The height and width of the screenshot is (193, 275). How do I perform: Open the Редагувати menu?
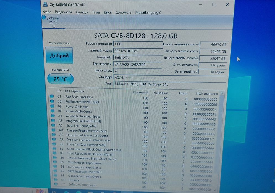(x=63, y=12)
